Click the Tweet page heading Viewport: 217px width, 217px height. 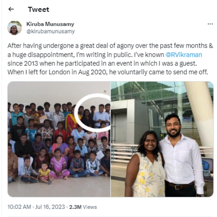click(x=38, y=9)
